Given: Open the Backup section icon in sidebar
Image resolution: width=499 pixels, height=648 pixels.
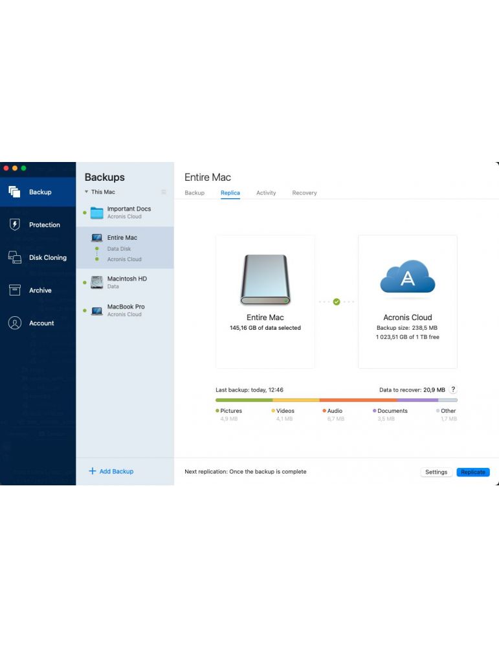Looking at the screenshot, I should pos(14,192).
